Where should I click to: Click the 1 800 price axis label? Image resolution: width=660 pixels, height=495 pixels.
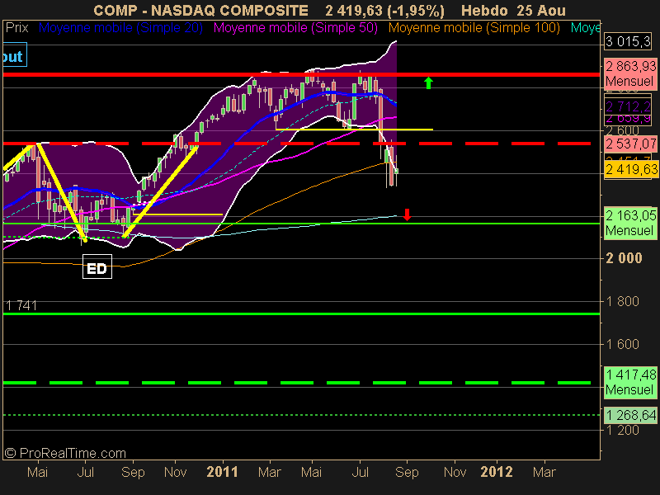pos(623,301)
